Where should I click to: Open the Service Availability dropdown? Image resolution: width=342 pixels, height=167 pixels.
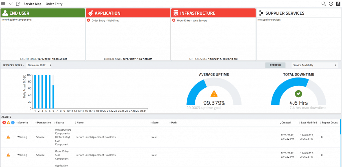click(x=315, y=65)
